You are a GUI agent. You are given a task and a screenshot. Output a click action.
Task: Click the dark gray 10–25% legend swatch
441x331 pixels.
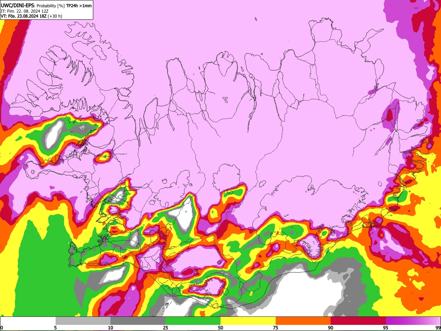click(138, 321)
